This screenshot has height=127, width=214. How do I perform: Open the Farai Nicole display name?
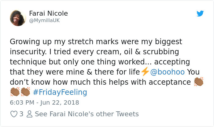click(48, 13)
